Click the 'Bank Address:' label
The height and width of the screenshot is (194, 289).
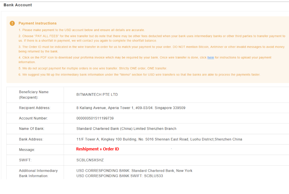point(31,139)
